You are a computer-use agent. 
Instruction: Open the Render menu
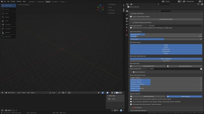pos(13,1)
